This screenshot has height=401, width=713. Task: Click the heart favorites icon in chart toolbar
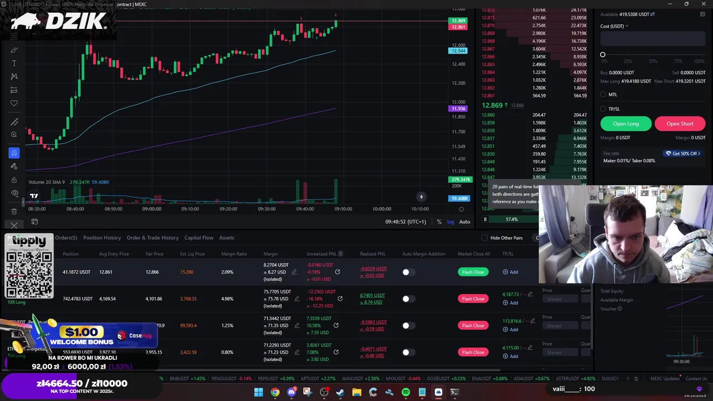coord(14,103)
